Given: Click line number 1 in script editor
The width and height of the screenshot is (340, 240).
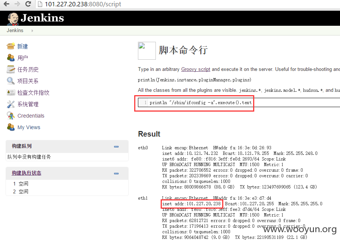Looking at the screenshot, I should (145, 103).
